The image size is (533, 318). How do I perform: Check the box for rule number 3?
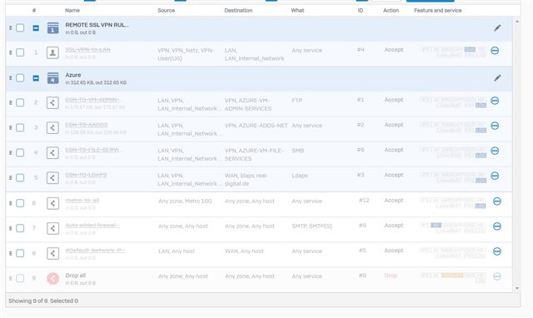click(20, 127)
